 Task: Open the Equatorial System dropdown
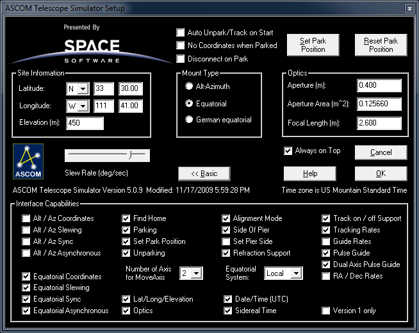point(296,273)
